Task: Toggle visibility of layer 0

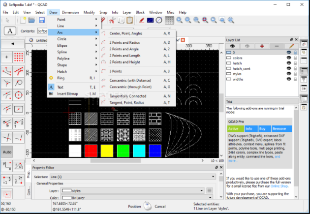Action: [289, 52]
